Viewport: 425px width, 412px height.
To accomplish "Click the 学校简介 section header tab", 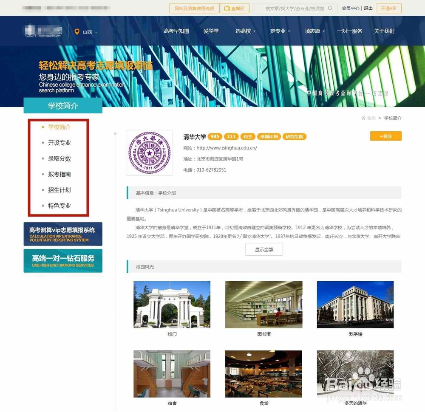I will tap(63, 106).
